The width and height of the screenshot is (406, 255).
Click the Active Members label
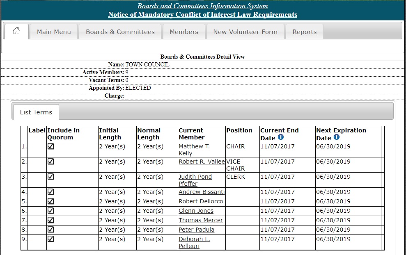(x=103, y=73)
